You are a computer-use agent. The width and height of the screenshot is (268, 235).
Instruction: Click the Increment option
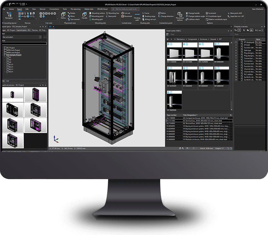(x=211, y=13)
